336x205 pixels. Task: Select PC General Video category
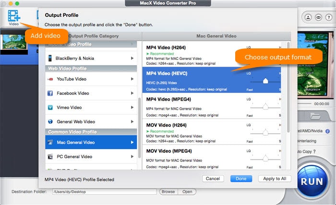click(91, 157)
